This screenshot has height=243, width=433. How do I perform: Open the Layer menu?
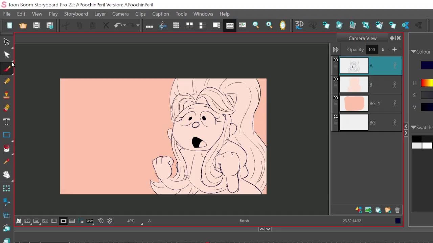point(100,14)
